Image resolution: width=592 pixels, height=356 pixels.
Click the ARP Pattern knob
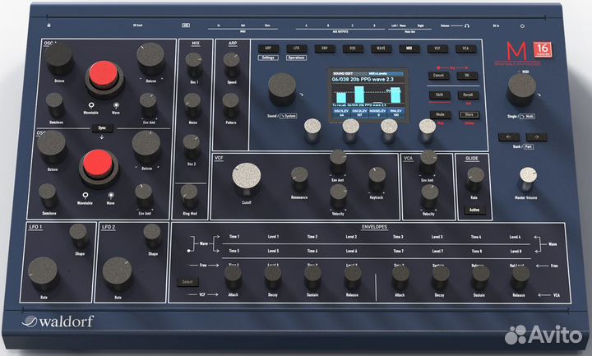tap(230, 104)
